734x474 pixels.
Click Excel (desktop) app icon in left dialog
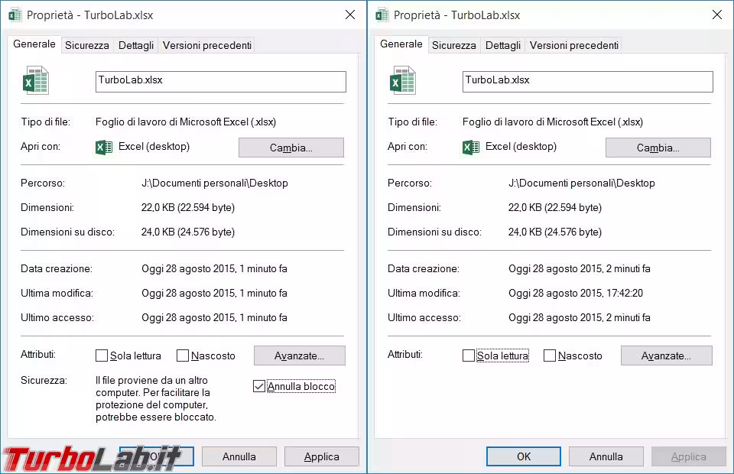[x=104, y=147]
